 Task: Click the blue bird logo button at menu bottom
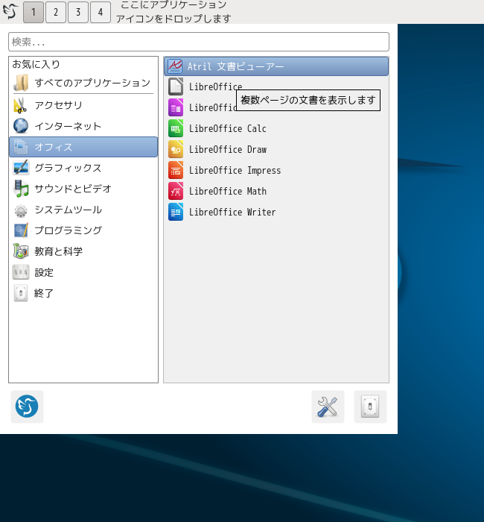point(27,406)
